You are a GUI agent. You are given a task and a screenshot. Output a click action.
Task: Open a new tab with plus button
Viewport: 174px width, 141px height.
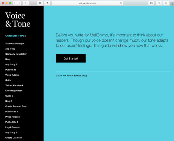[172, 4]
